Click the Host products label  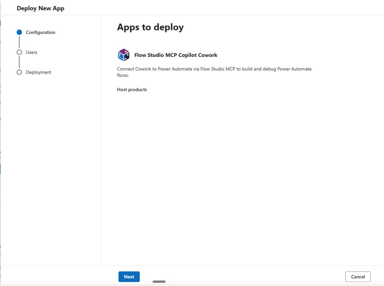[132, 90]
